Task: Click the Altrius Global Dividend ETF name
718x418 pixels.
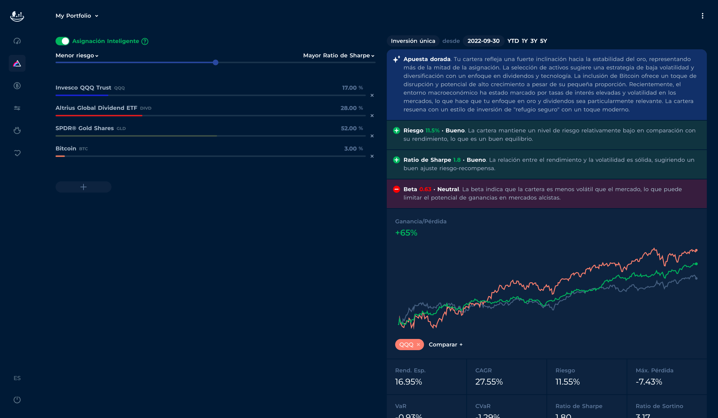Action: (x=96, y=108)
